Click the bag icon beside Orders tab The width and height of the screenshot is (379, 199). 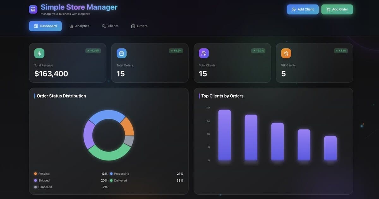tap(133, 26)
